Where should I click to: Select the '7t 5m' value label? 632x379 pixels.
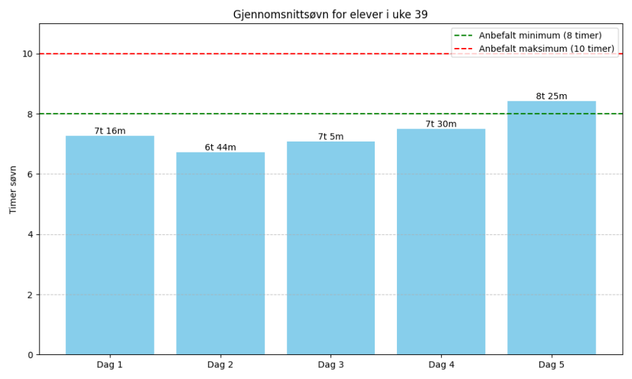(331, 136)
